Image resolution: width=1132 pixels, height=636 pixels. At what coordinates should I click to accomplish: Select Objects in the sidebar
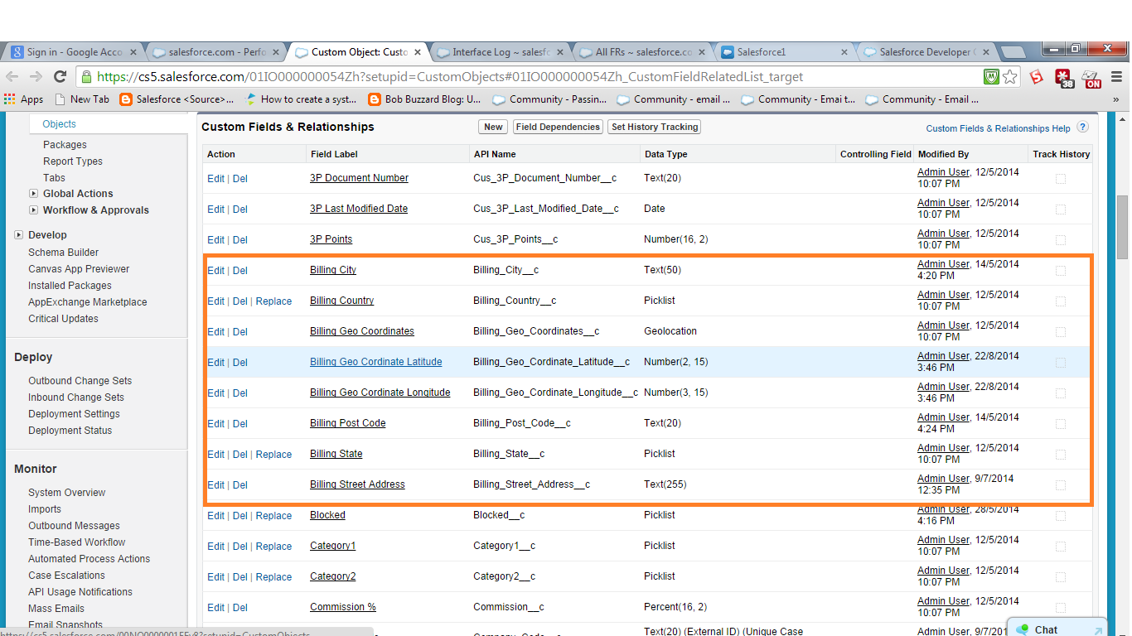coord(59,124)
